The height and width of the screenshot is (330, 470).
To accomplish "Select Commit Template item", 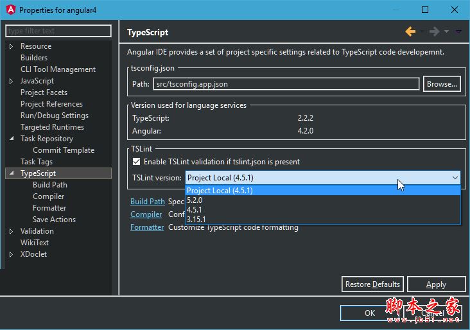I will (64, 150).
